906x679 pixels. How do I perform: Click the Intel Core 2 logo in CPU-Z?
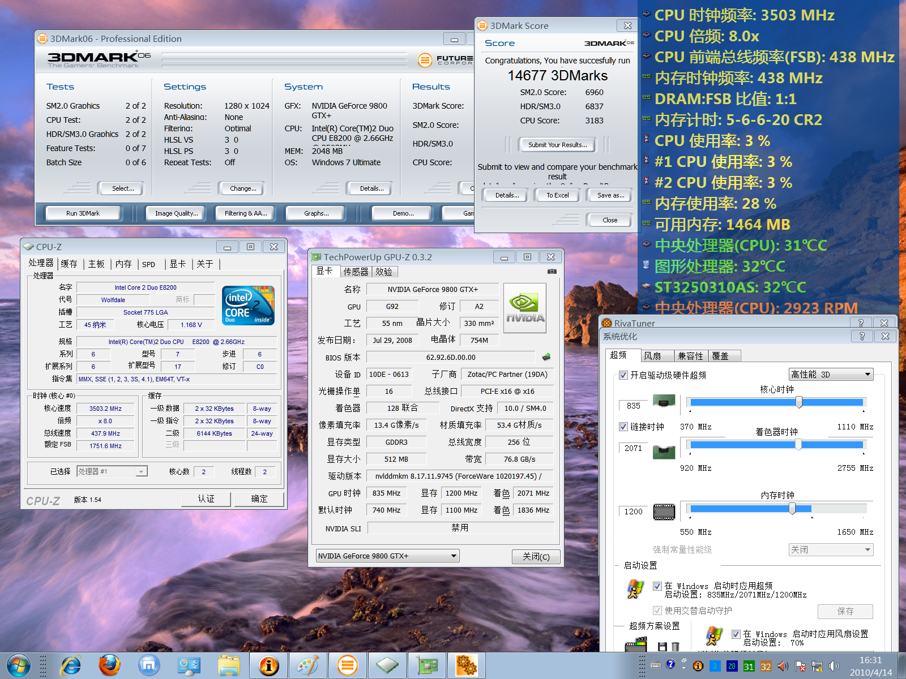[x=248, y=306]
